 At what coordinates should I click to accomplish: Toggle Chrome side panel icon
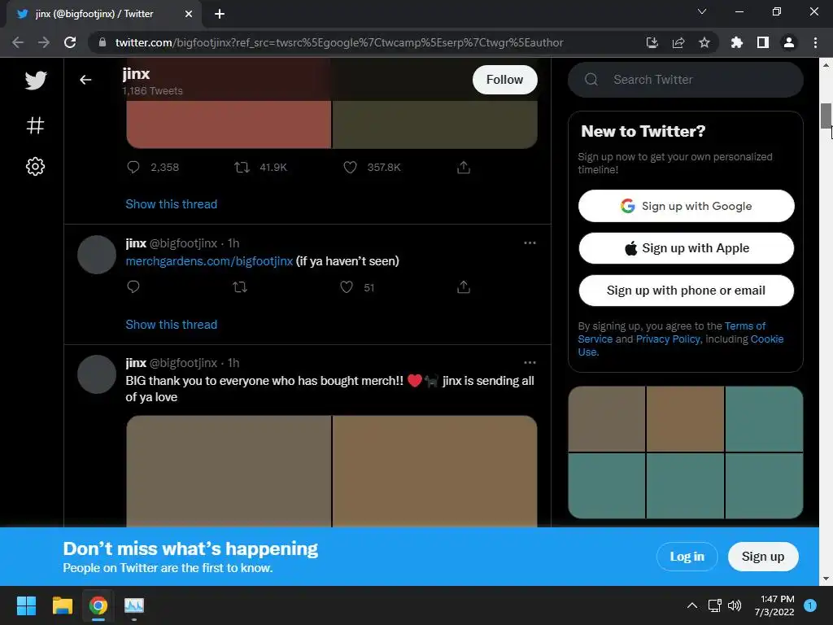click(763, 42)
